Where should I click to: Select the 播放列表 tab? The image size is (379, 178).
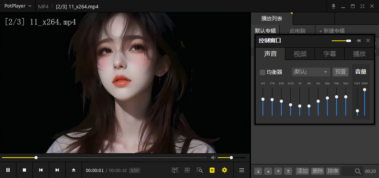point(272,18)
